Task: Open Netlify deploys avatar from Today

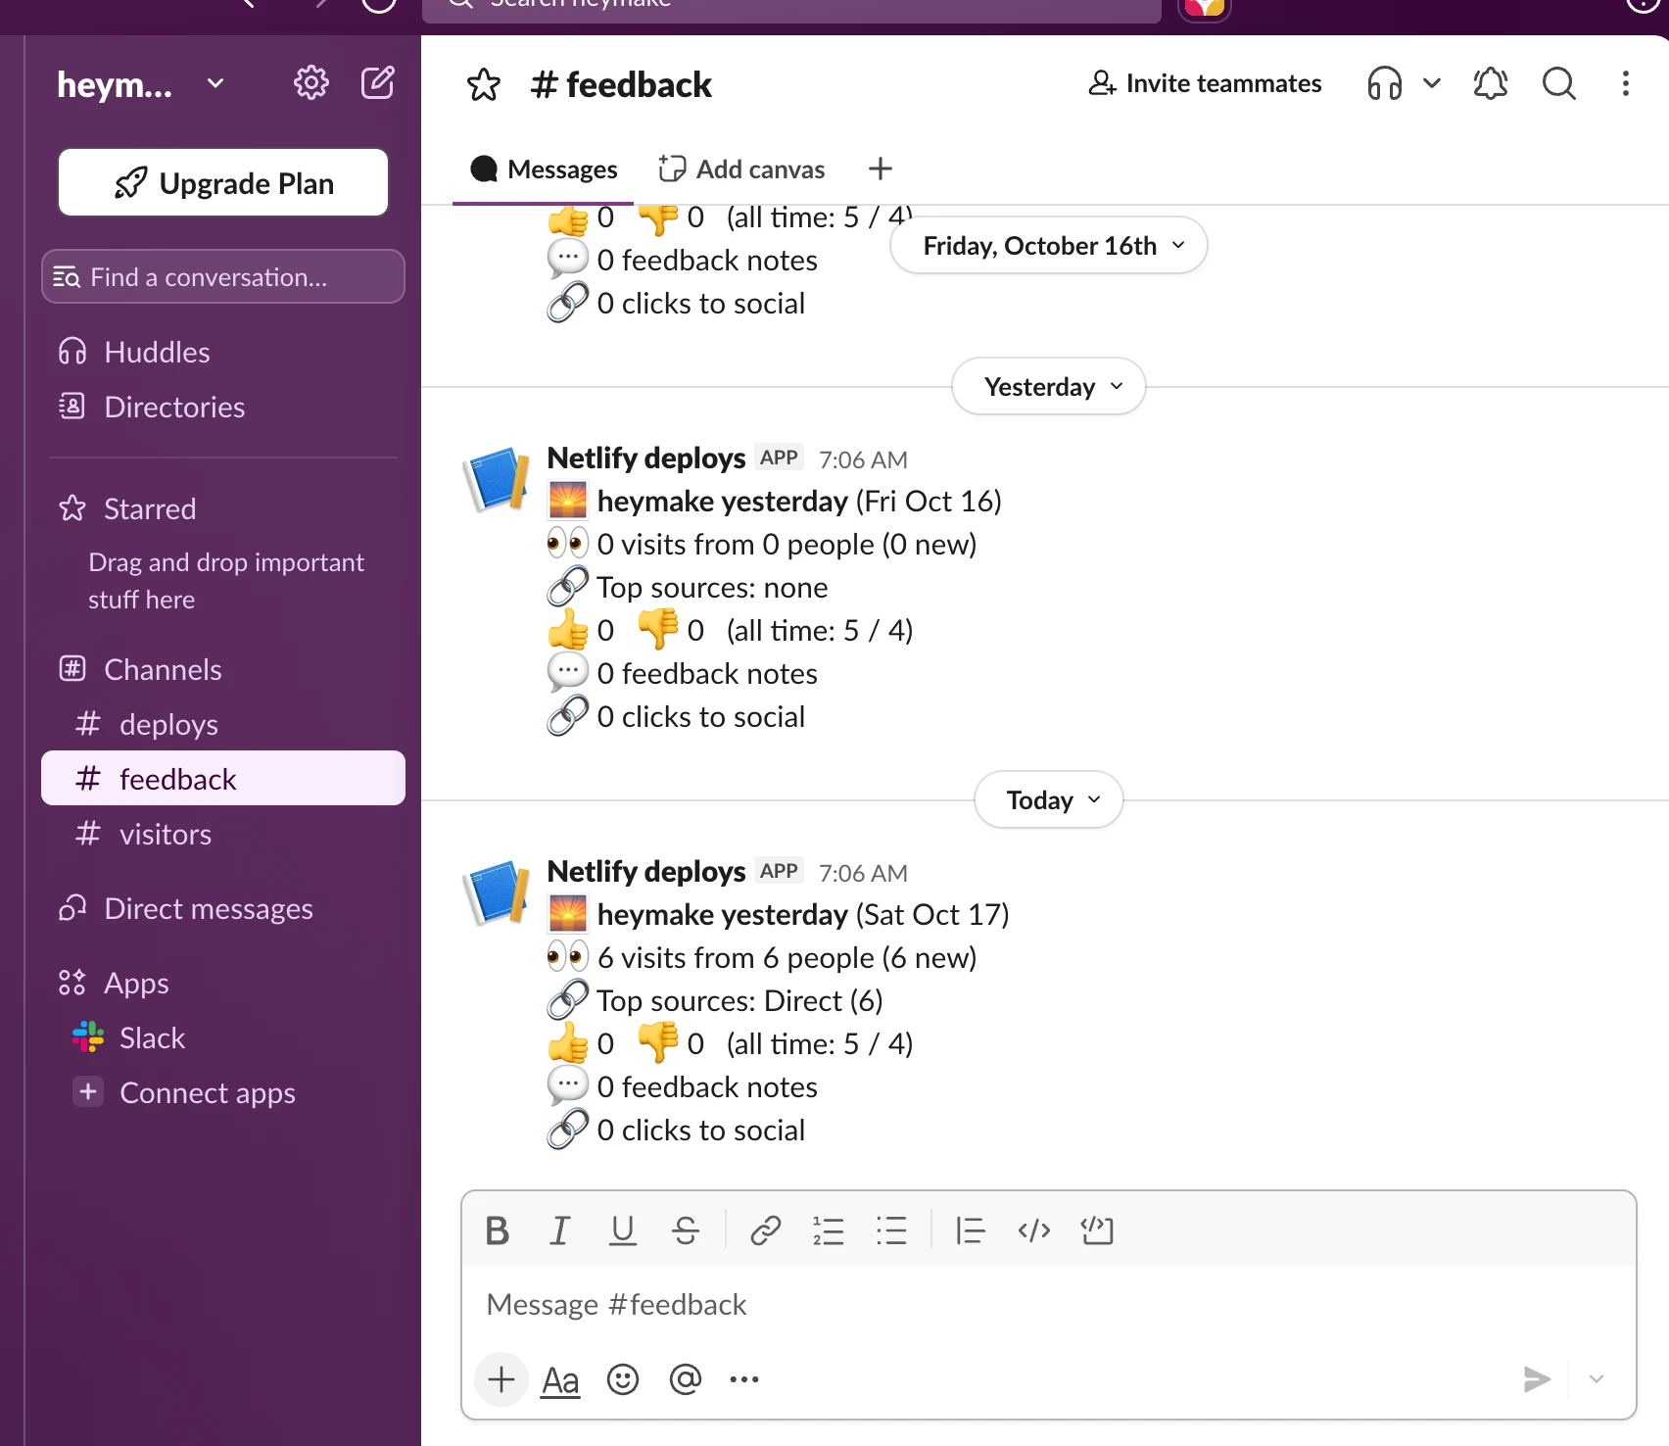Action: [498, 893]
